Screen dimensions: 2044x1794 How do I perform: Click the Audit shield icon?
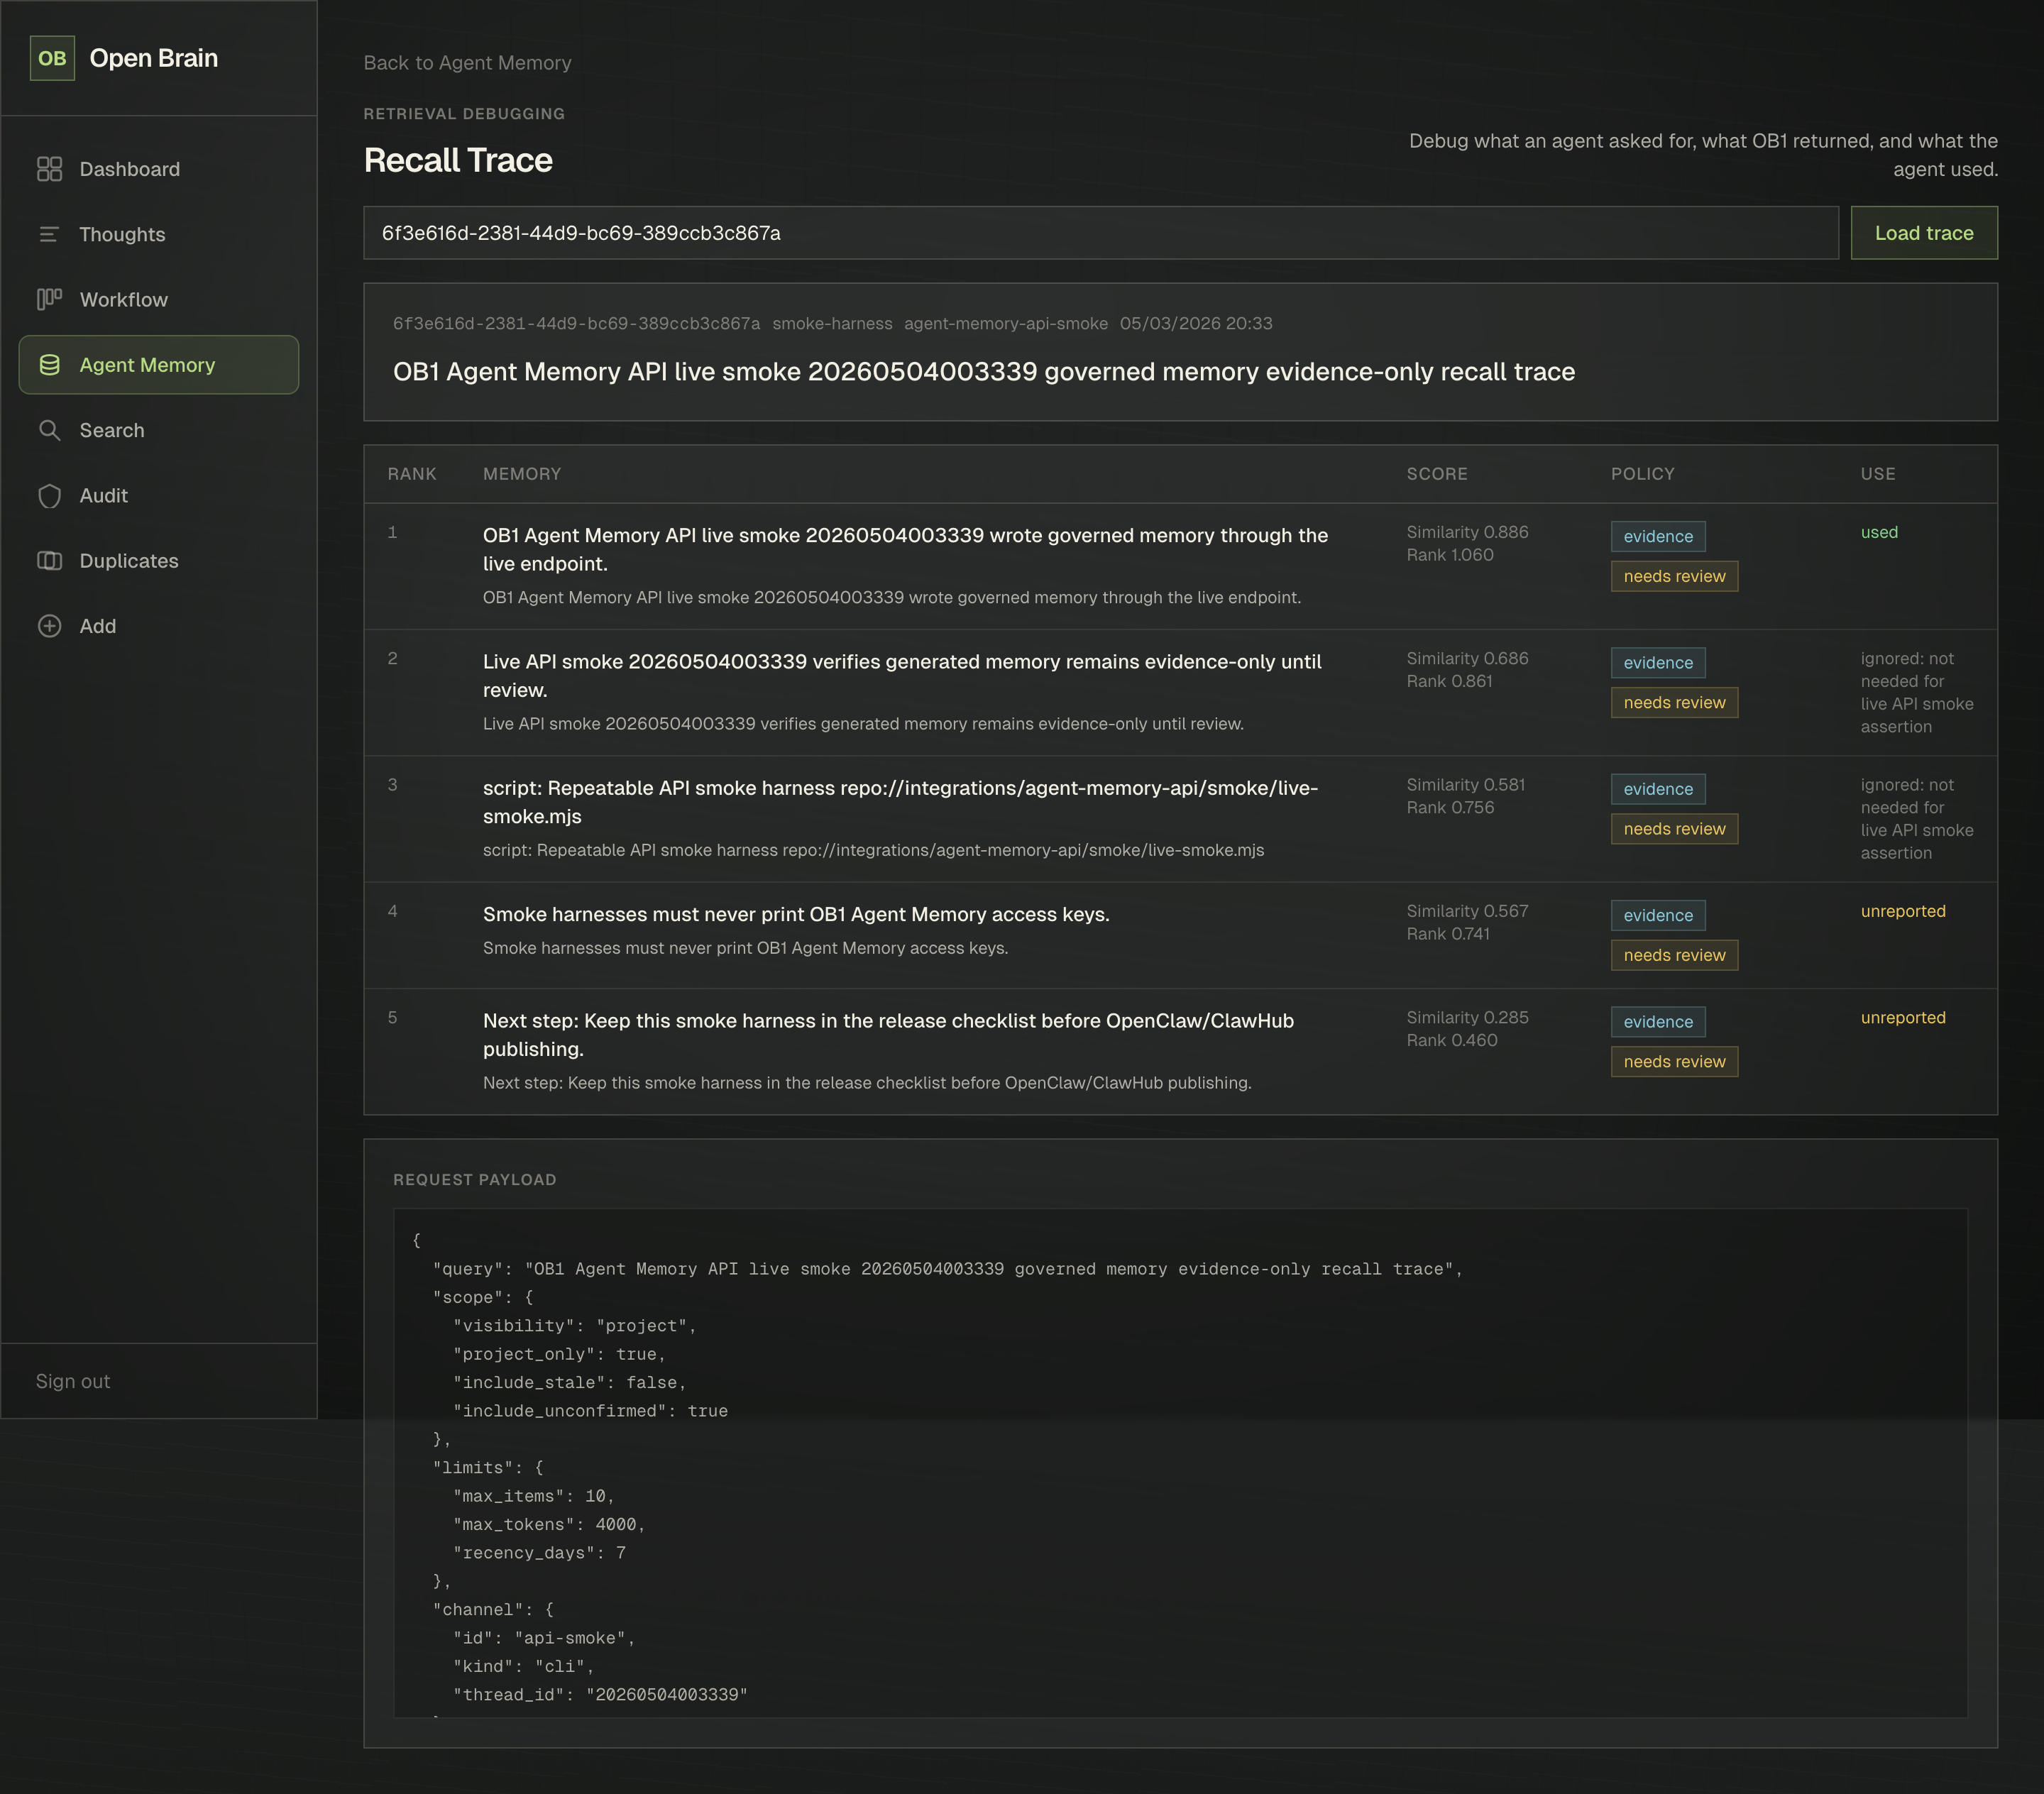coord(49,496)
